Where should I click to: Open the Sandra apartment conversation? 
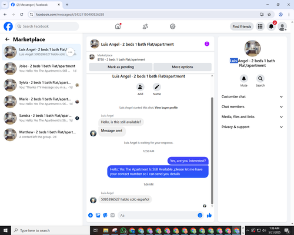41,118
